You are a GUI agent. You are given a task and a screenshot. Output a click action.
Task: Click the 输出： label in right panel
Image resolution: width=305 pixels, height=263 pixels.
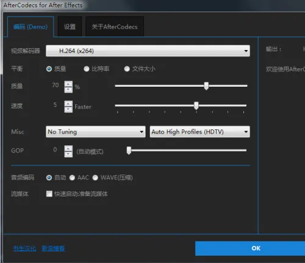point(273,49)
